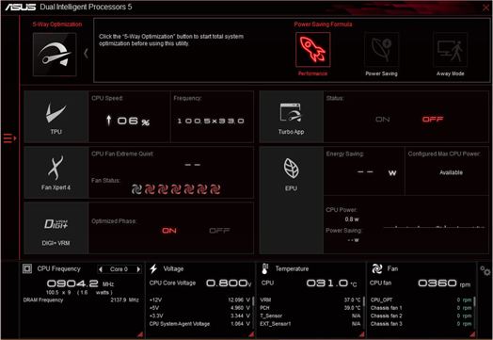This screenshot has height=340, width=493.
Task: Click DRAM Frequency 2137.9 MHz
Action: click(x=81, y=300)
